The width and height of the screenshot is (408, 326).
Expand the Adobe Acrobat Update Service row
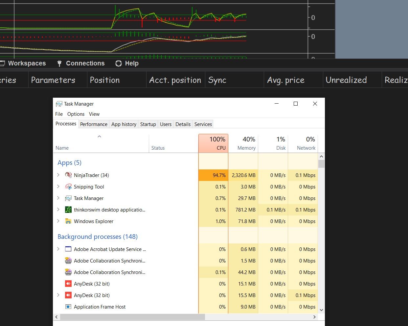[58, 249]
